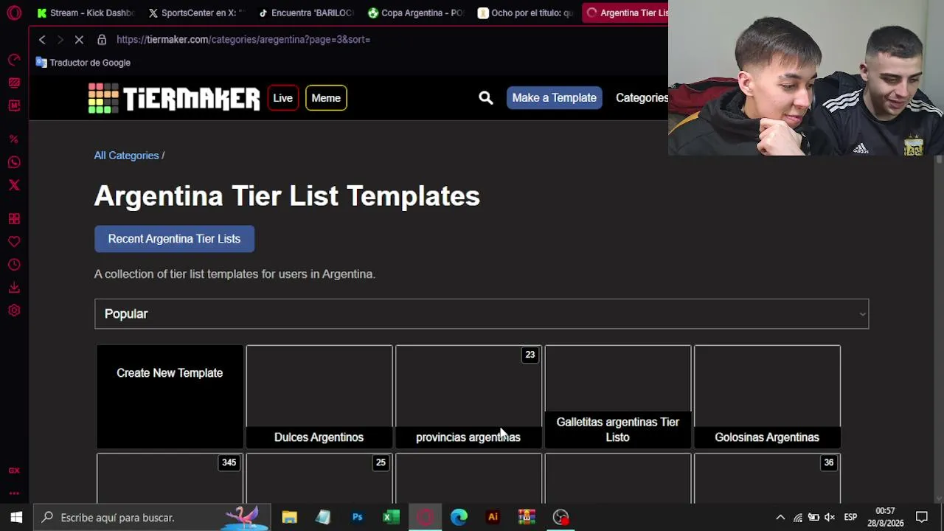This screenshot has width=944, height=531.
Task: Open the Windows Start menu
Action: click(x=16, y=517)
